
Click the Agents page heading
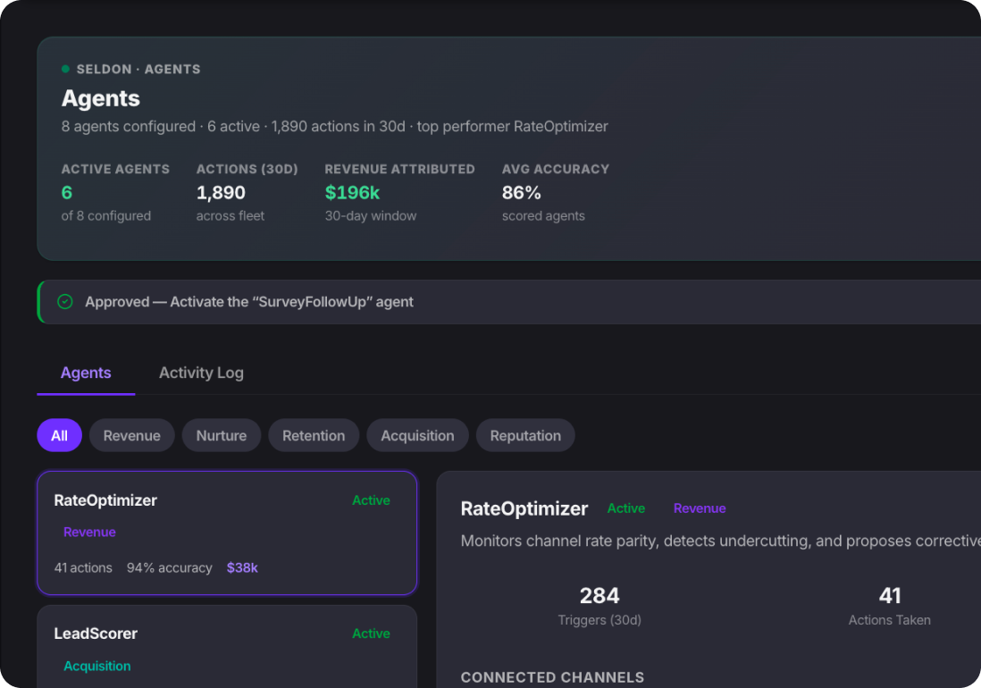[101, 99]
